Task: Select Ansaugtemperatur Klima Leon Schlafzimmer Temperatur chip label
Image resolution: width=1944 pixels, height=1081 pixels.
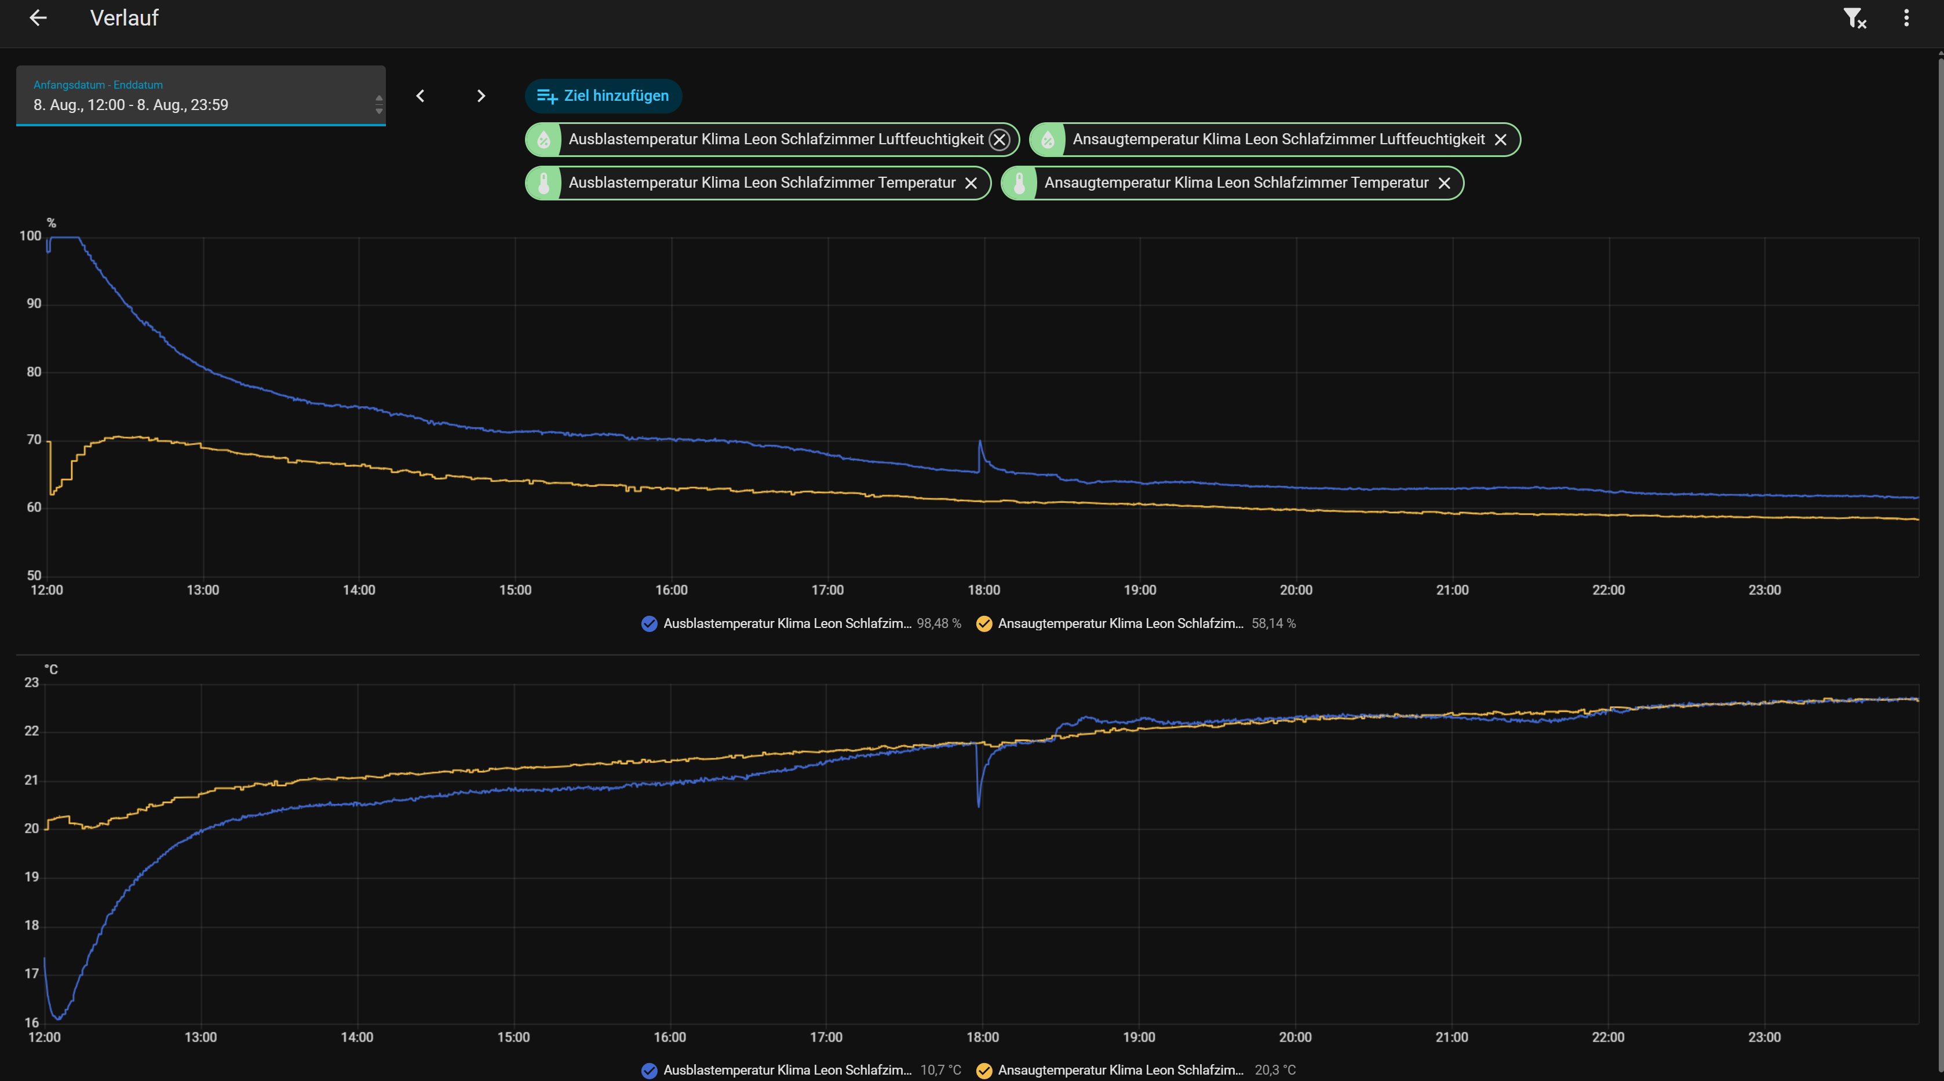Action: [x=1236, y=183]
